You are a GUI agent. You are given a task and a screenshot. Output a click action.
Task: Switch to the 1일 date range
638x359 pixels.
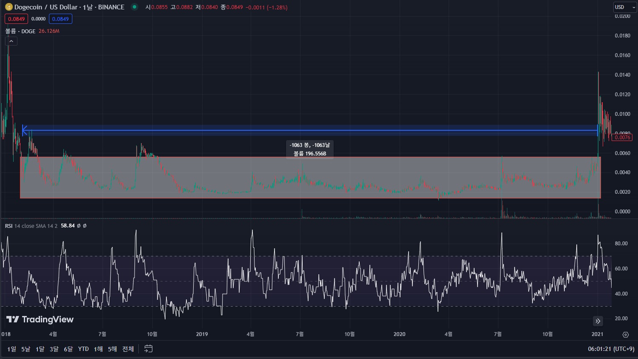pos(12,349)
